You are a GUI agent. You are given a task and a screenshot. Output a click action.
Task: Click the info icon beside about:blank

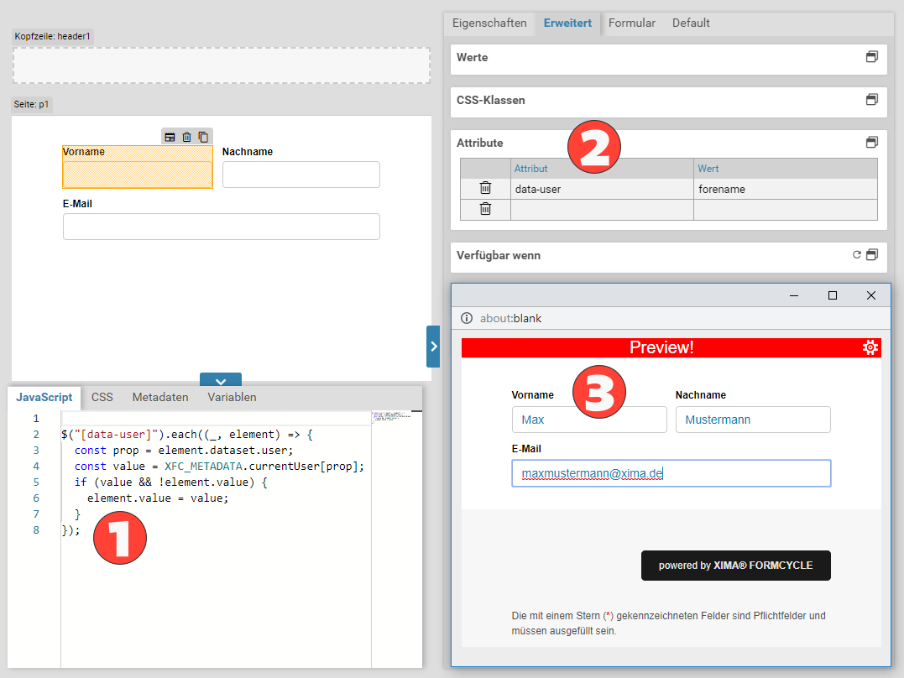pos(467,318)
